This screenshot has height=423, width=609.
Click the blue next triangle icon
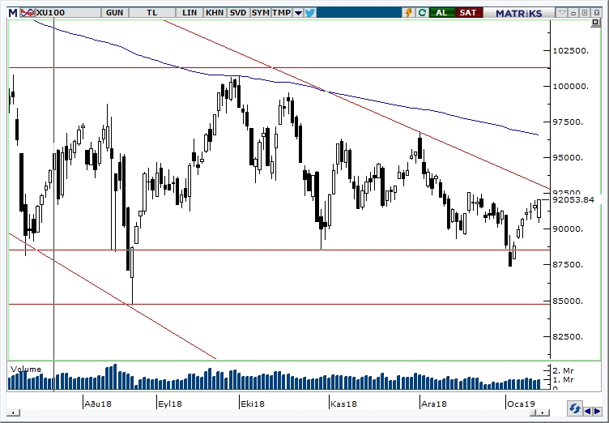[x=597, y=411]
